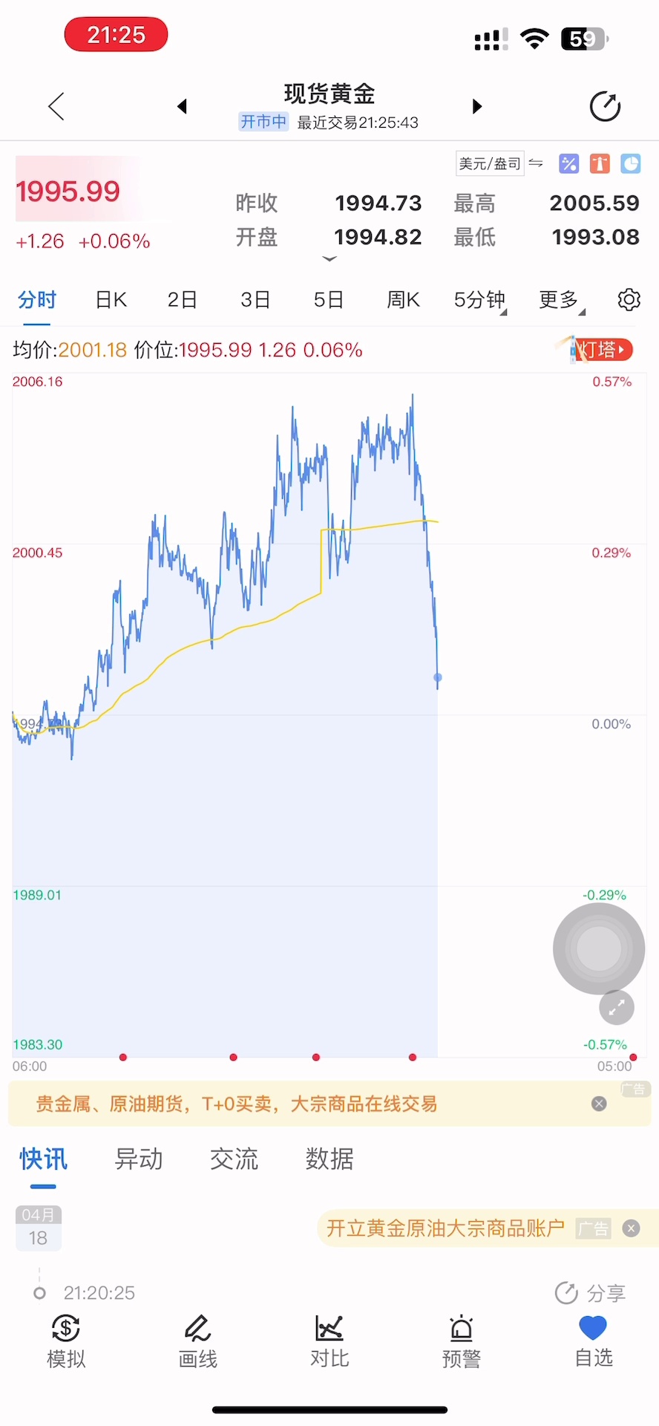Screen dimensions: 659x1426
Task: Tap the percent calculator icon
Action: point(569,163)
